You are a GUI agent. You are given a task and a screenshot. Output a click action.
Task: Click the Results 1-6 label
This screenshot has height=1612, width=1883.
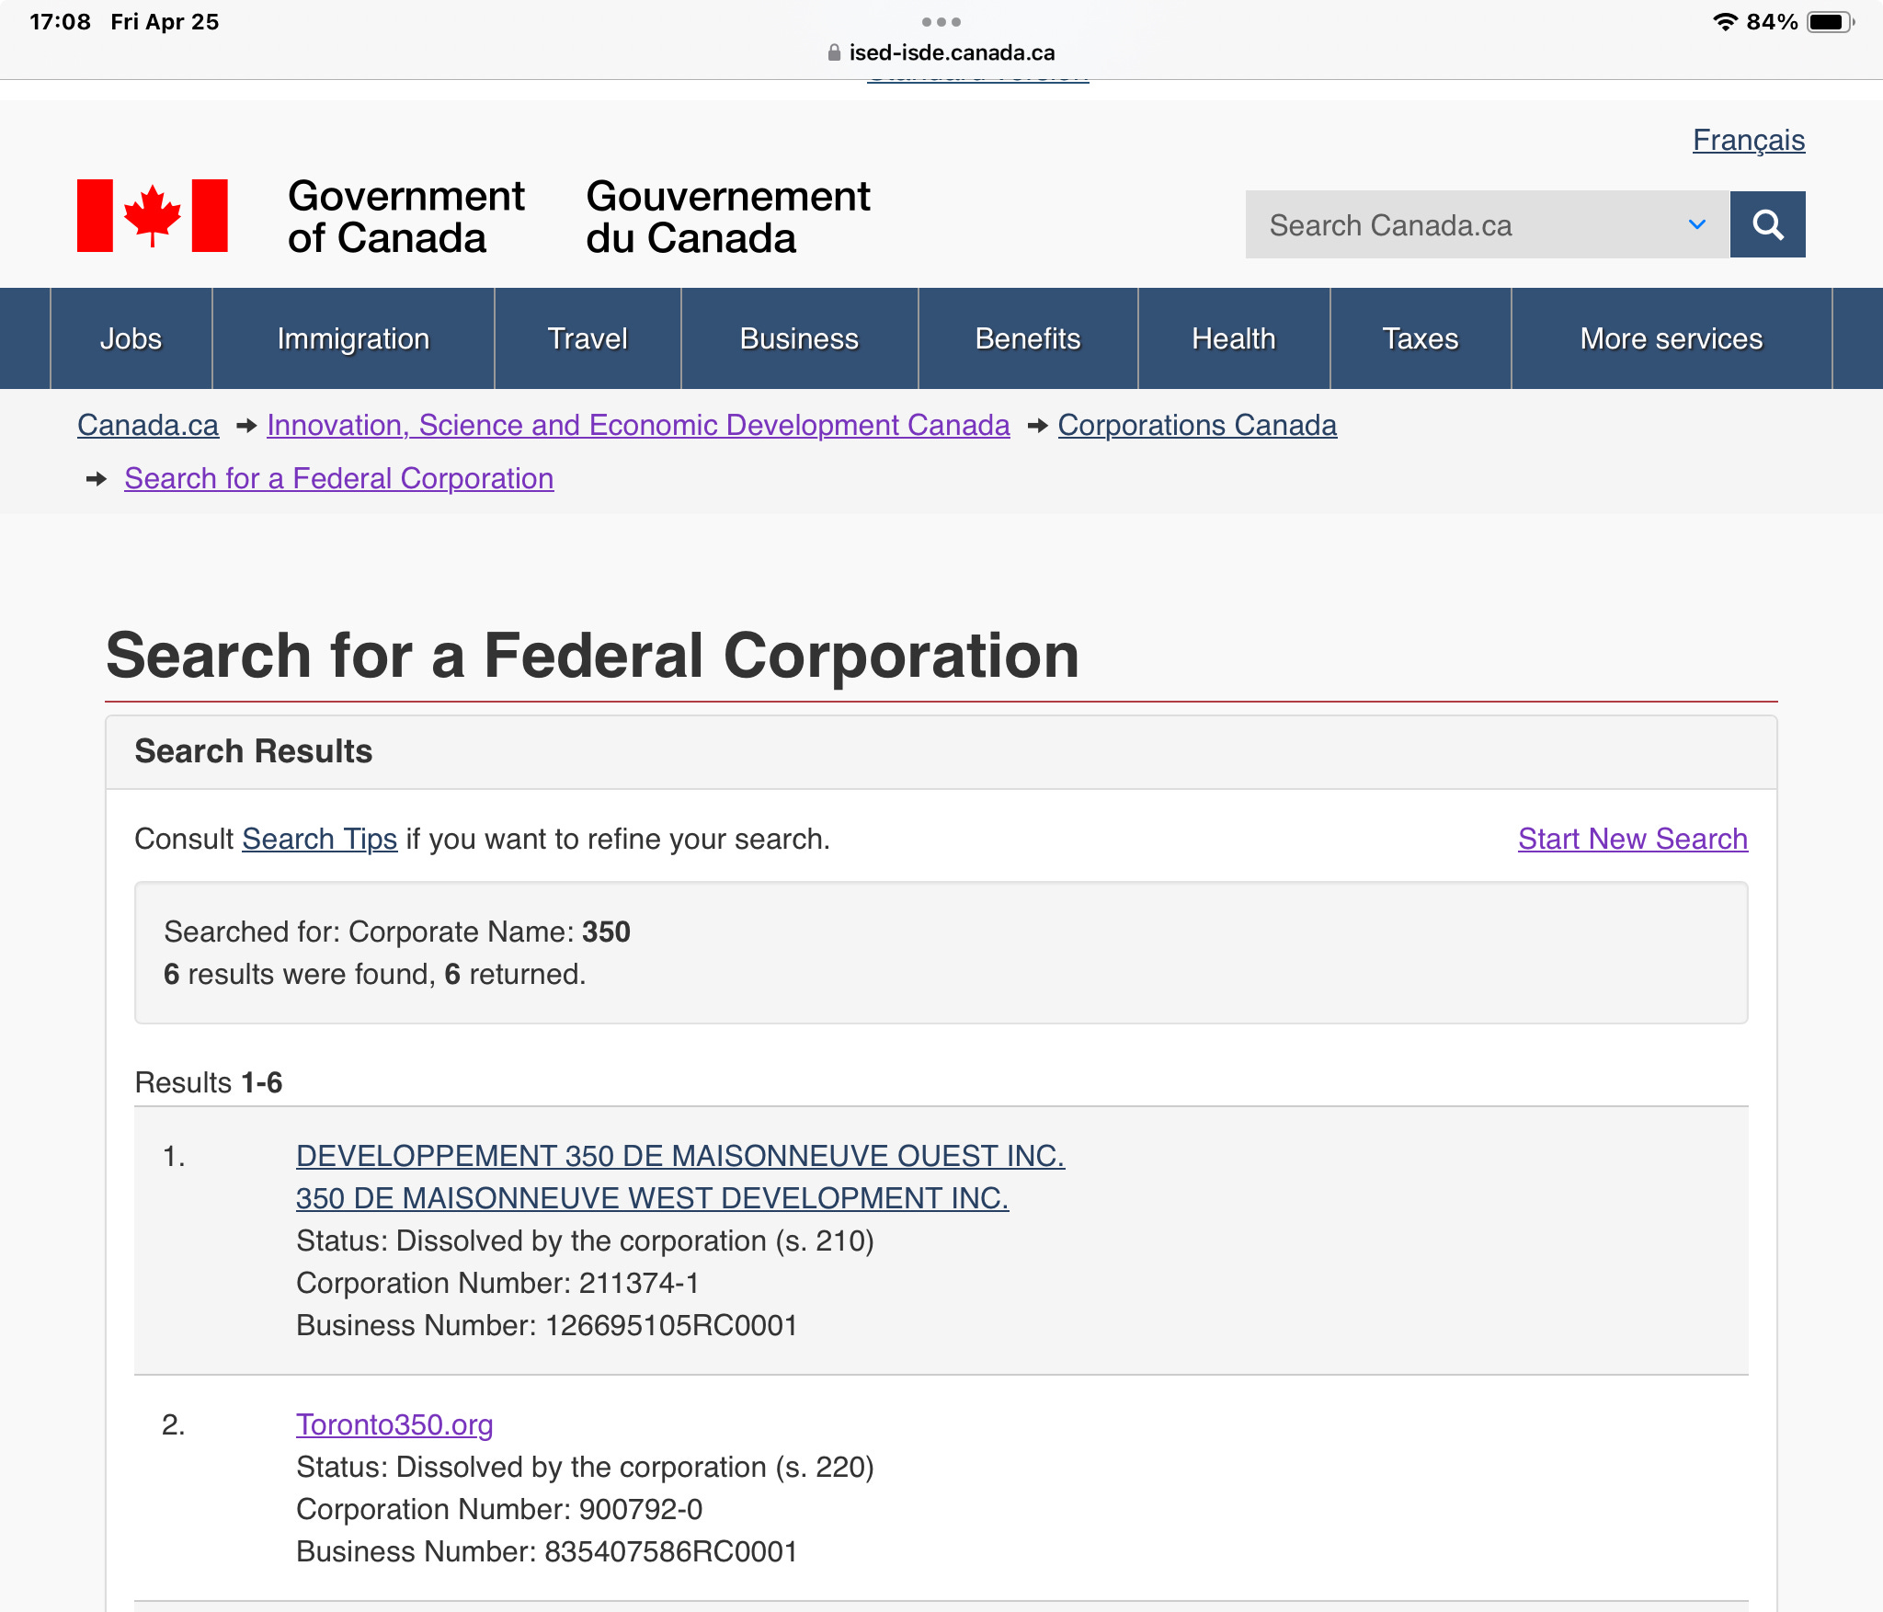point(209,1082)
